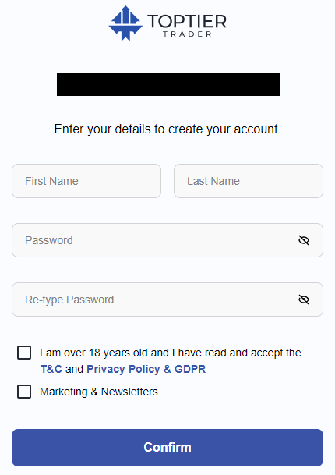Enable the Marketing & Newsletters checkbox
Viewport: 335px width, 475px height.
point(24,392)
